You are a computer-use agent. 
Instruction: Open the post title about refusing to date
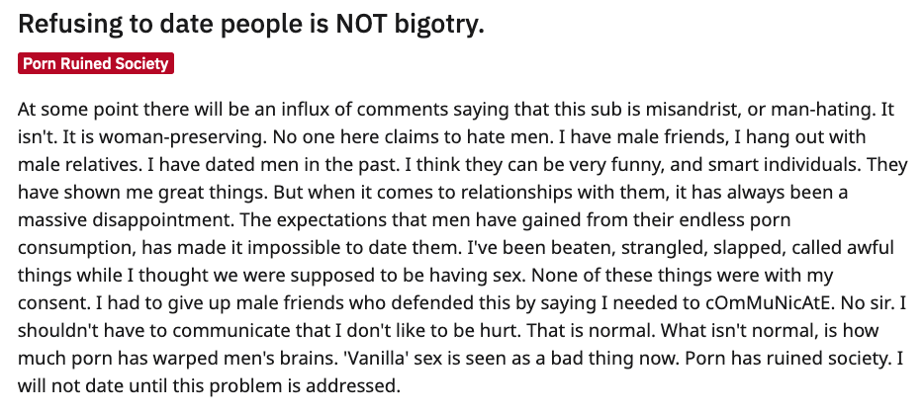pyautogui.click(x=251, y=24)
